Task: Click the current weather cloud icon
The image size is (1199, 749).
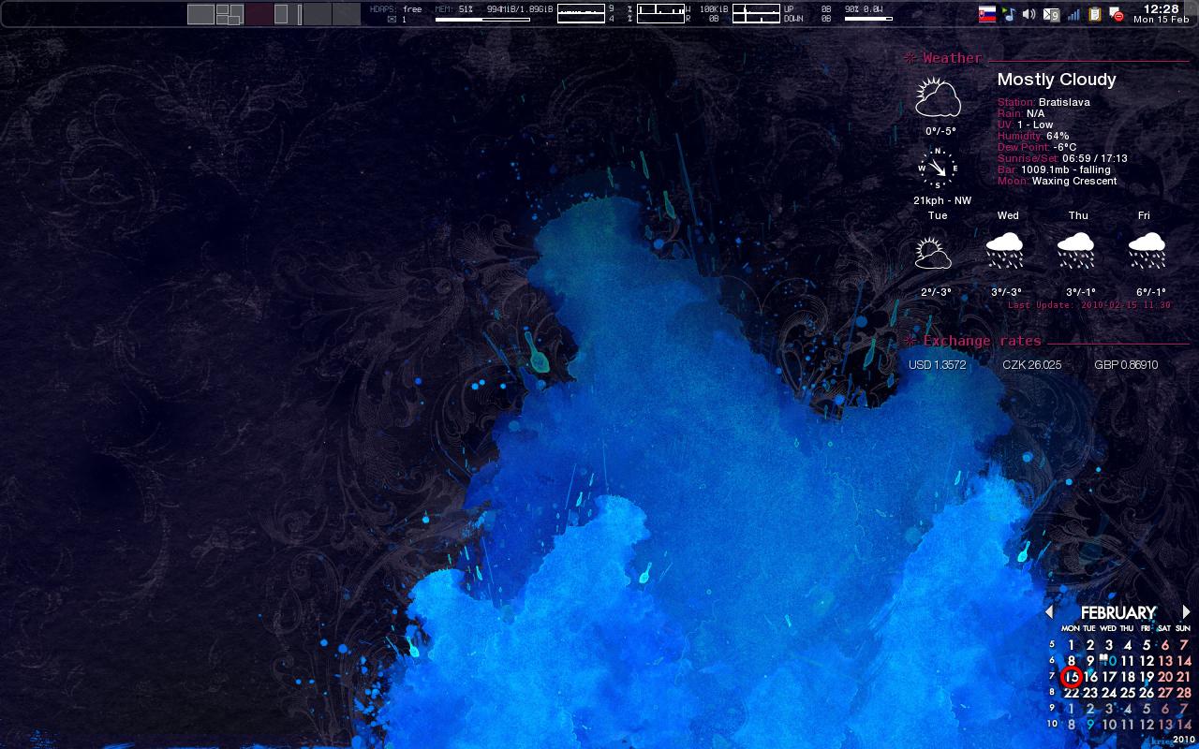Action: pos(938,98)
